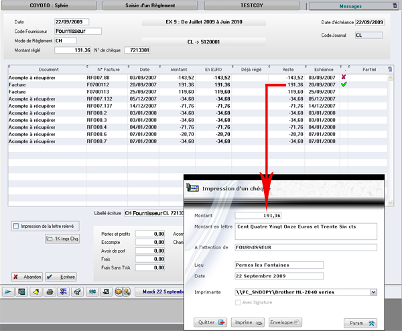Click the Code Journal field 'CL'
Viewport: 402px width, 331px height.
click(x=368, y=35)
